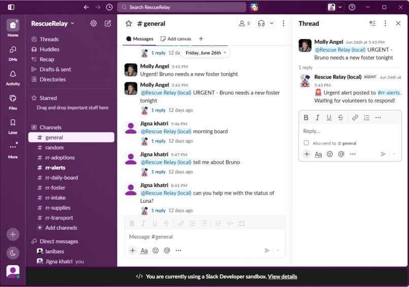Open the thread summarize icon

coord(372,23)
